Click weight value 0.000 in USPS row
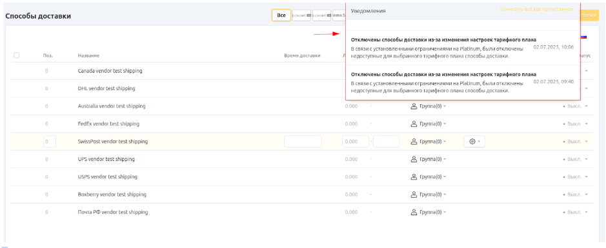 click(351, 176)
